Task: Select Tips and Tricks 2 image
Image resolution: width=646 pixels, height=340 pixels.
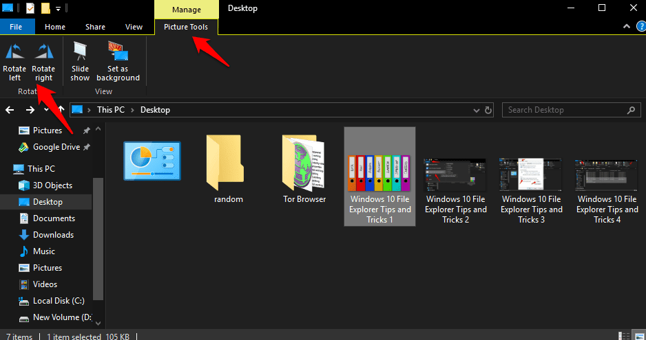Action: tap(455, 191)
